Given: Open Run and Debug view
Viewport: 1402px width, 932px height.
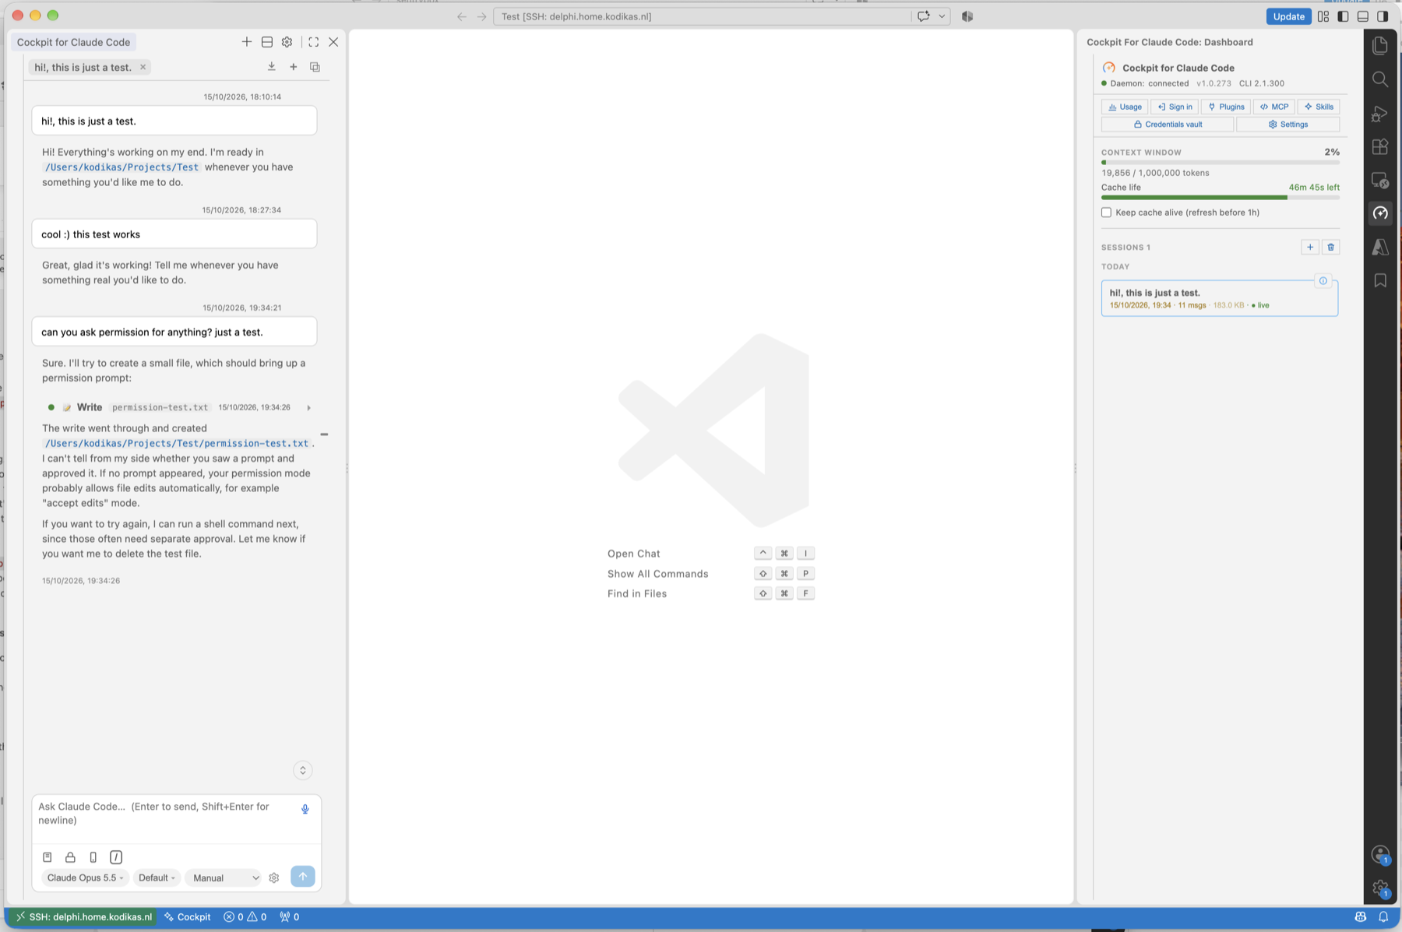Looking at the screenshot, I should coord(1380,114).
